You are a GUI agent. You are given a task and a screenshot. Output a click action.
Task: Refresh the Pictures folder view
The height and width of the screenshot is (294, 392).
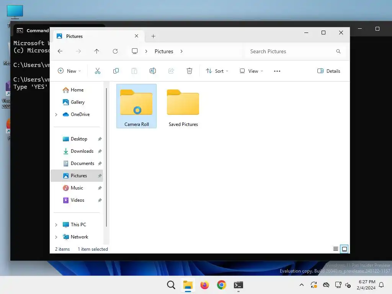pos(115,51)
